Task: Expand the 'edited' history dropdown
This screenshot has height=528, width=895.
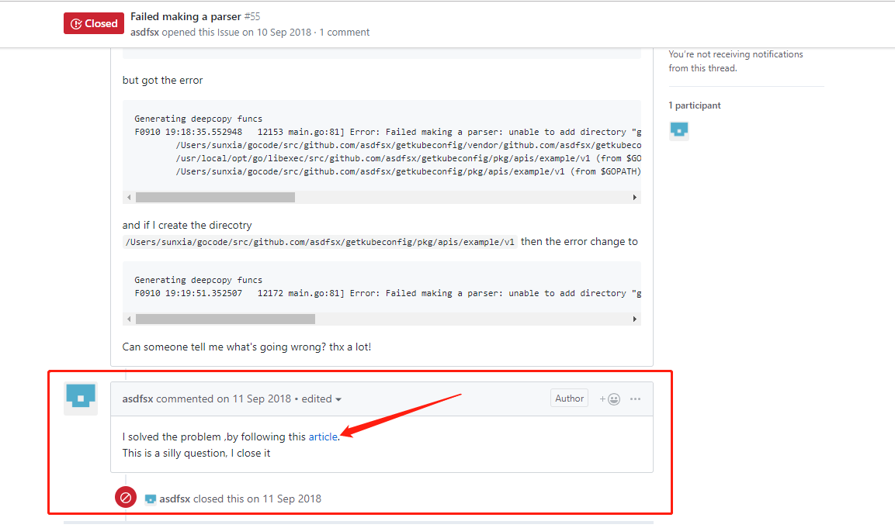Action: click(321, 399)
